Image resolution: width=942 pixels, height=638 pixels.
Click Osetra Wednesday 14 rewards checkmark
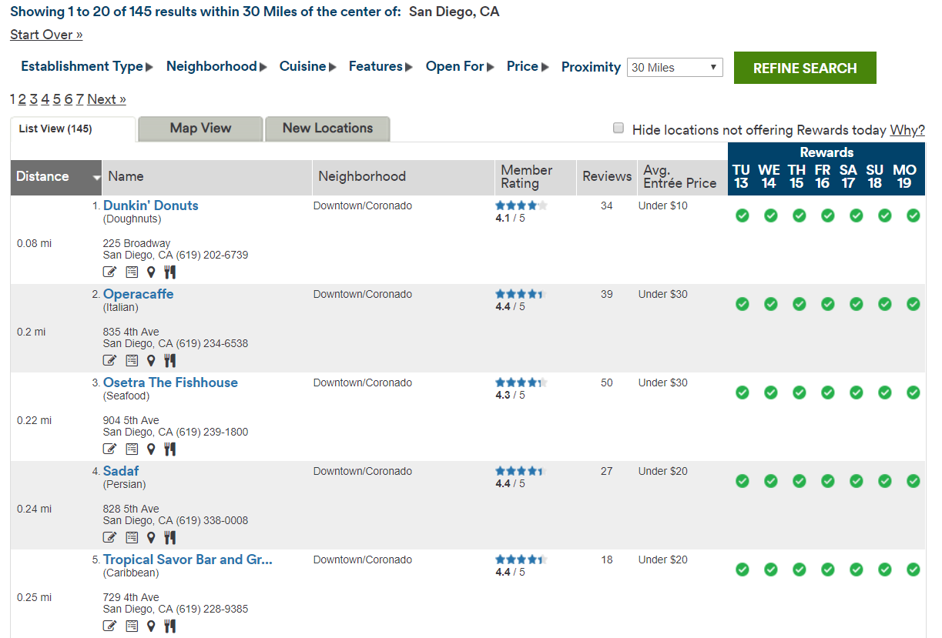point(770,392)
